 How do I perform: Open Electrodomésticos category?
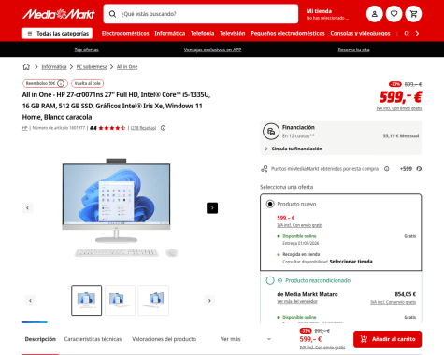point(125,34)
